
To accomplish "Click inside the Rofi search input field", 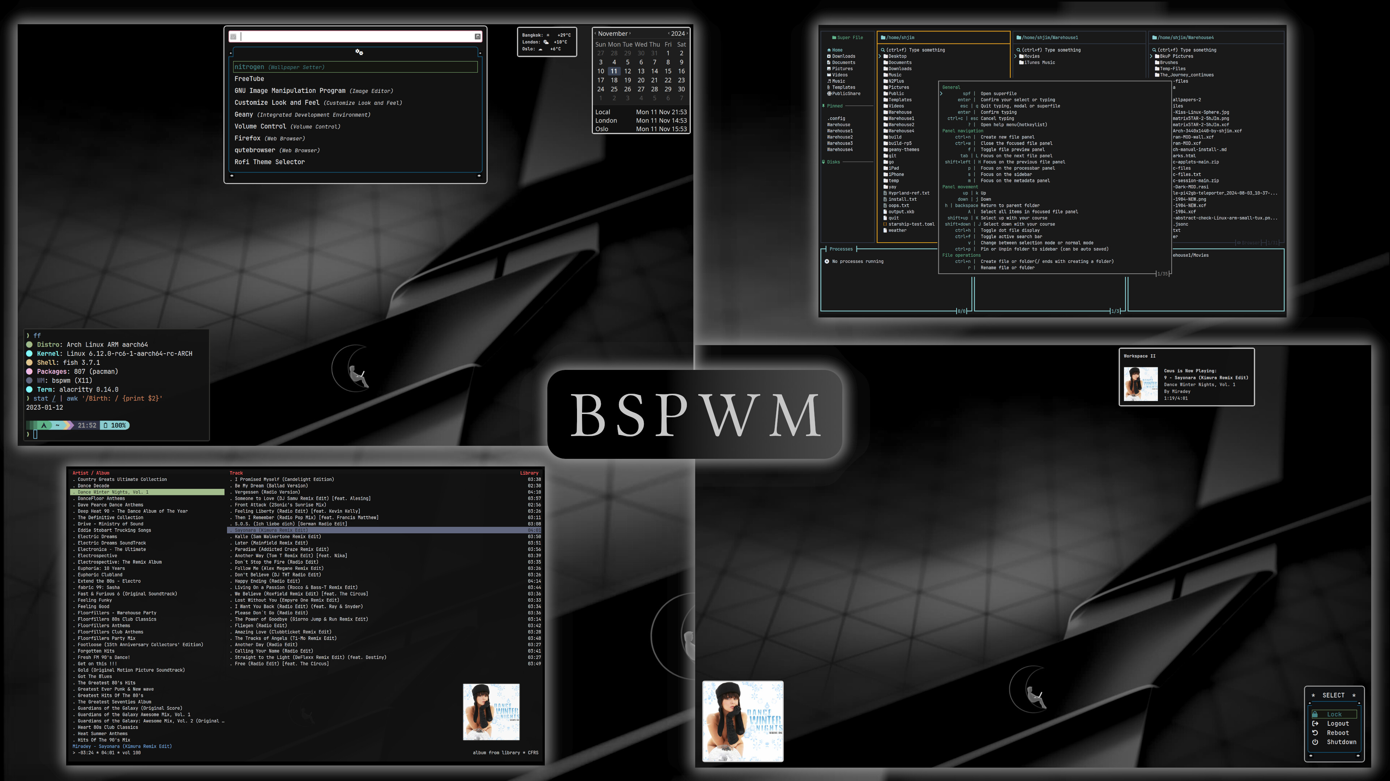I will tap(356, 37).
